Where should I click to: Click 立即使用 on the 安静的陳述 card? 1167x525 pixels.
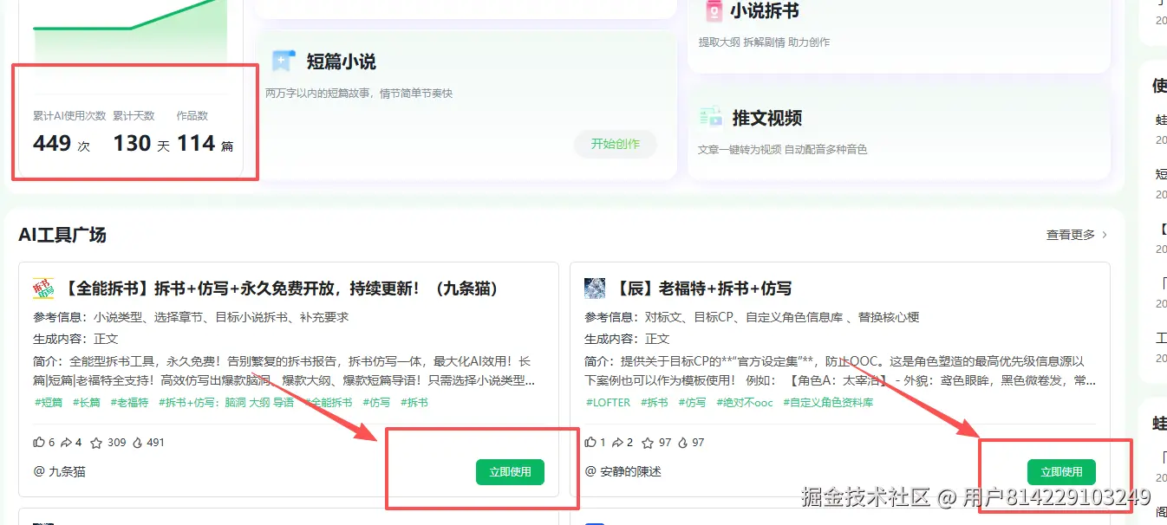[x=1061, y=472]
